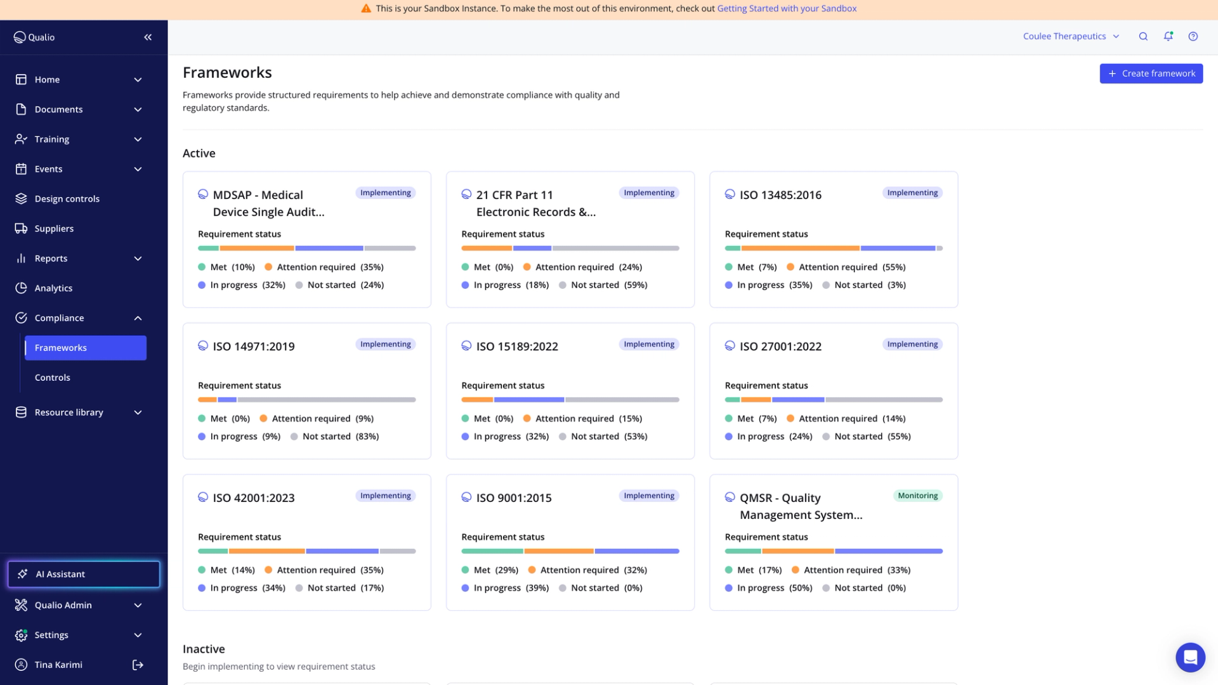1218x685 pixels.
Task: Click the MDSAP framework card icon
Action: 203,195
